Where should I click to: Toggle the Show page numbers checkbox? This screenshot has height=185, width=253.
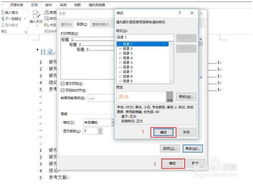click(62, 83)
